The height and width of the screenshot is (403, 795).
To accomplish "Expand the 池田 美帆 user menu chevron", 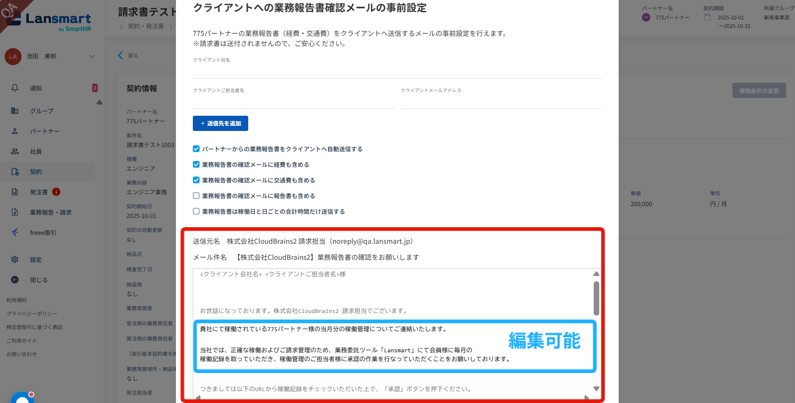I will coord(92,57).
